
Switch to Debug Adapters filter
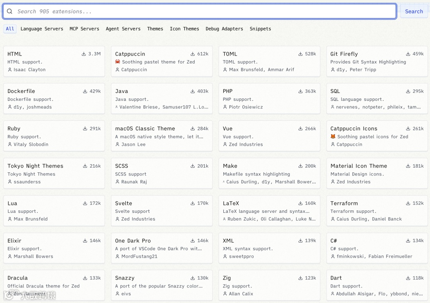click(x=224, y=29)
